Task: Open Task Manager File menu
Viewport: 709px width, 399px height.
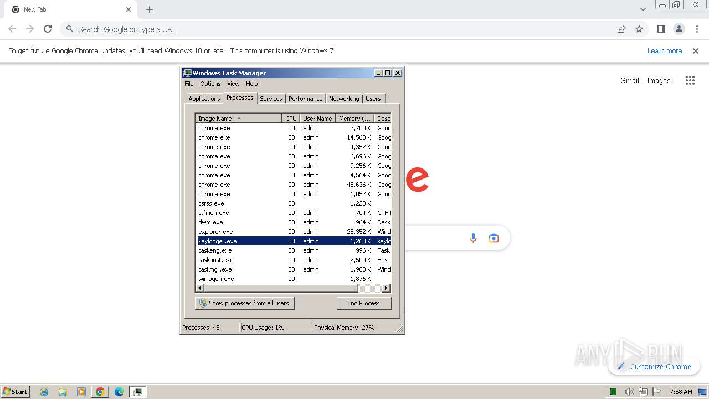Action: coord(189,84)
